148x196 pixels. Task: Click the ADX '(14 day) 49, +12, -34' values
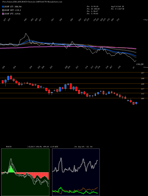[x=83, y=147]
